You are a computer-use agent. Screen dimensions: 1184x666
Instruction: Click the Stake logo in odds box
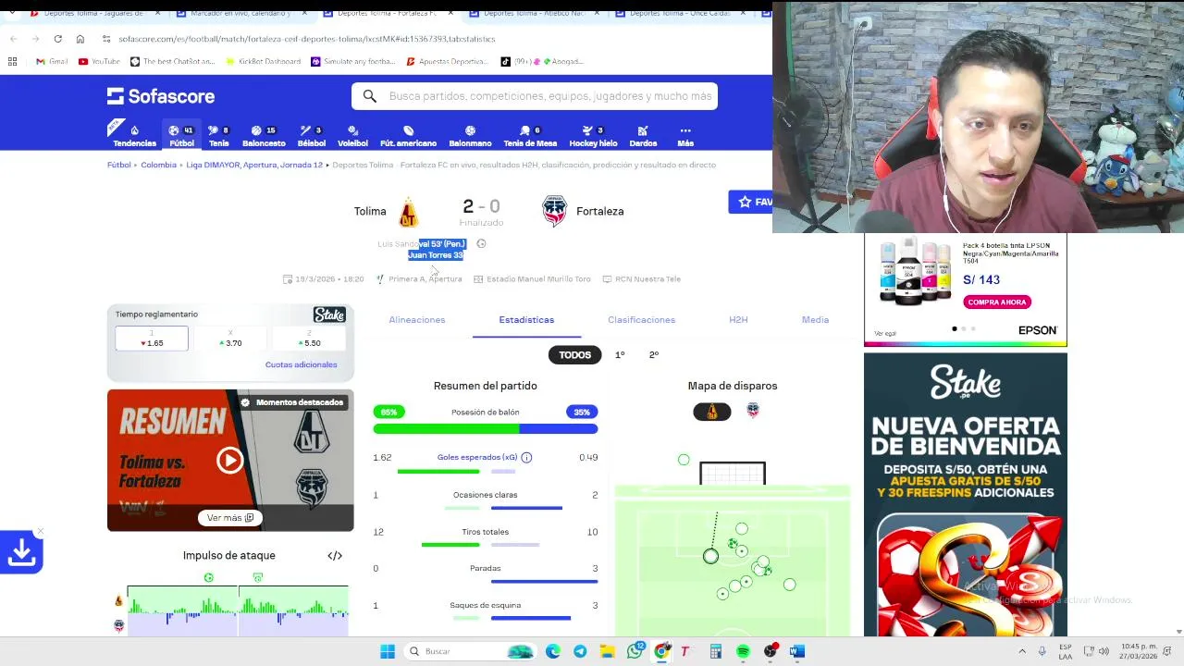pos(329,314)
